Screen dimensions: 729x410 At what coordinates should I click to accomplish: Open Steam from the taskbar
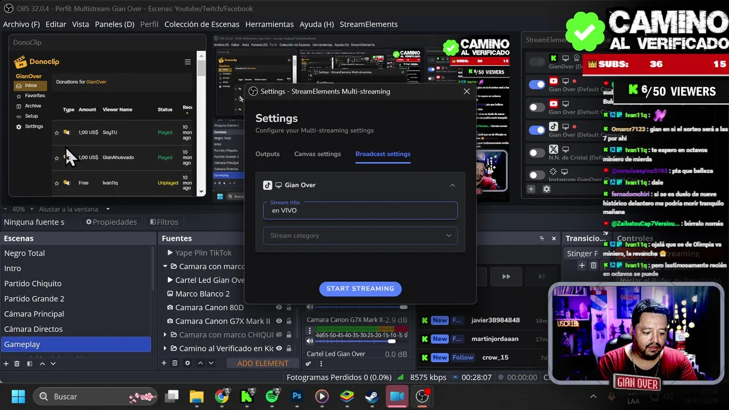coord(372,396)
